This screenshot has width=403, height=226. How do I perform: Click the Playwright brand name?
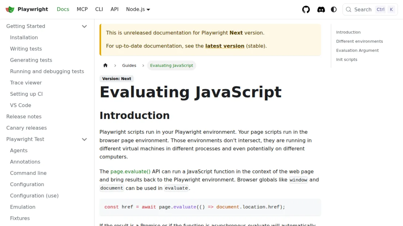click(33, 9)
